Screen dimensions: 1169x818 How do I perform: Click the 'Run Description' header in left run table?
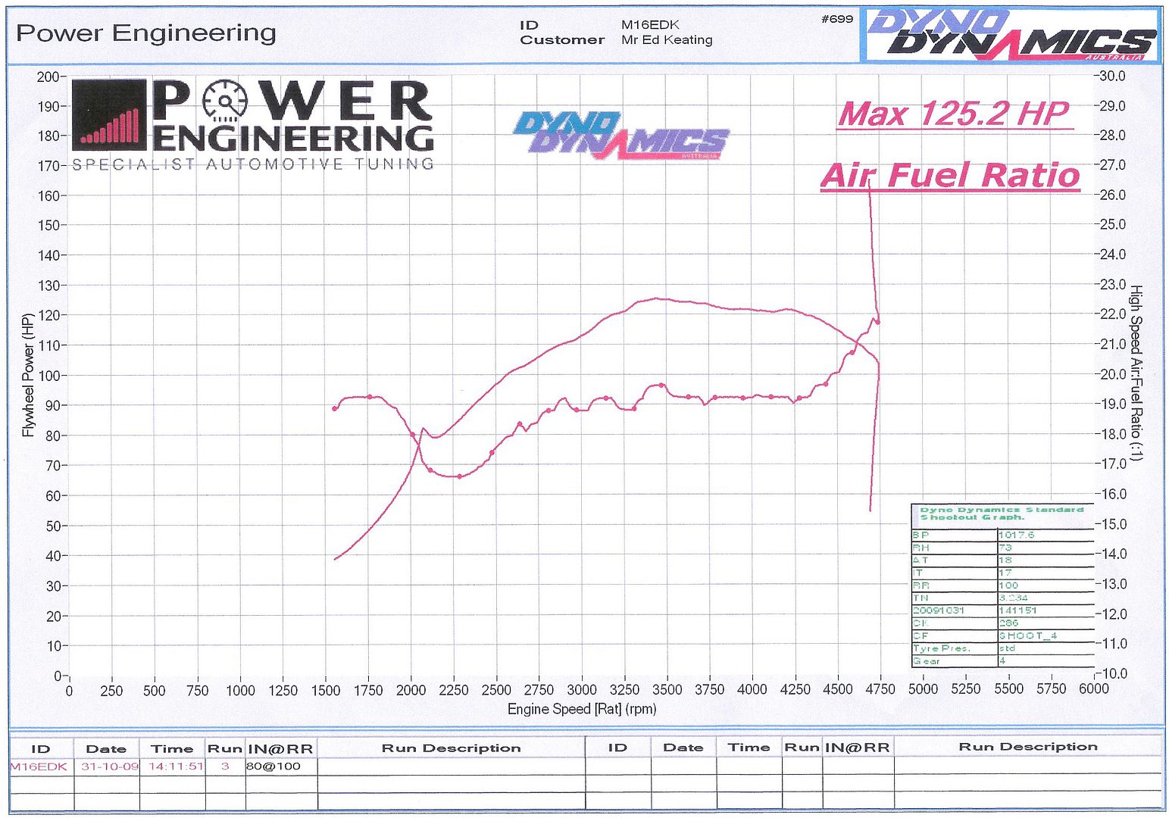point(451,748)
